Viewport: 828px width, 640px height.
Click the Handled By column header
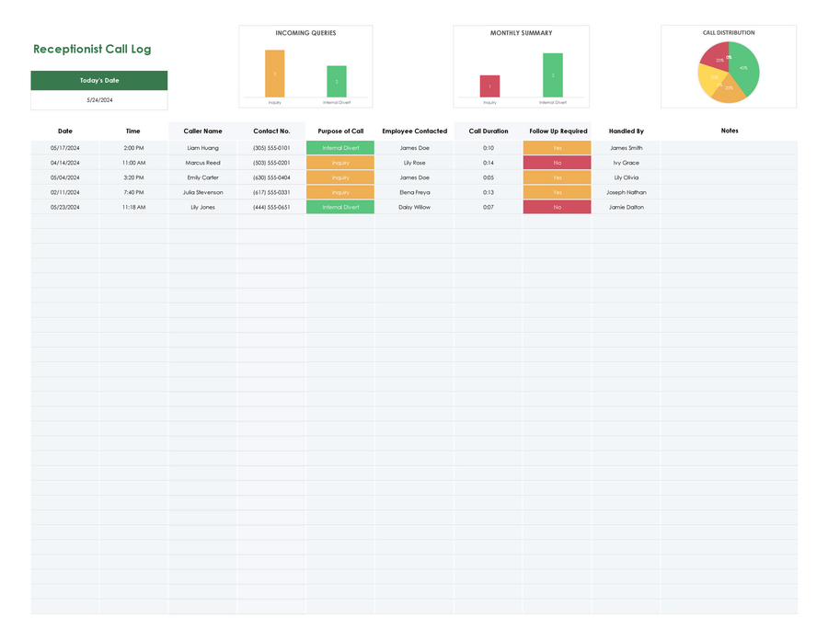pos(627,131)
